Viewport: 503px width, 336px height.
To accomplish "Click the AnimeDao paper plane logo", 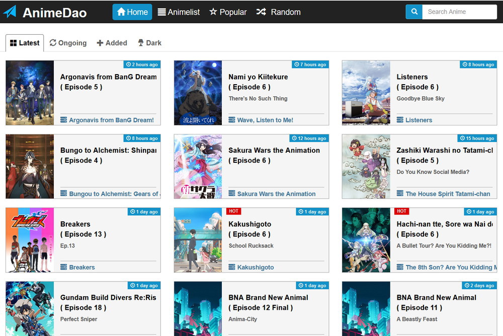I will (x=10, y=12).
